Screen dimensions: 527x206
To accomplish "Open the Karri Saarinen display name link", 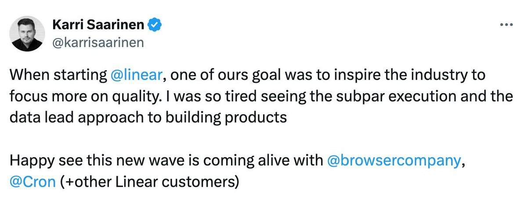I will click(99, 26).
